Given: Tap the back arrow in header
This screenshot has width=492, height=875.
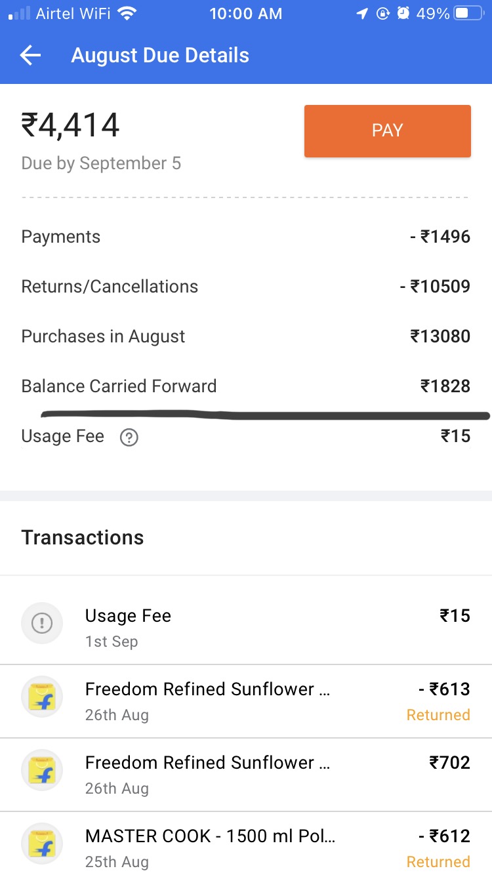Looking at the screenshot, I should point(31,56).
